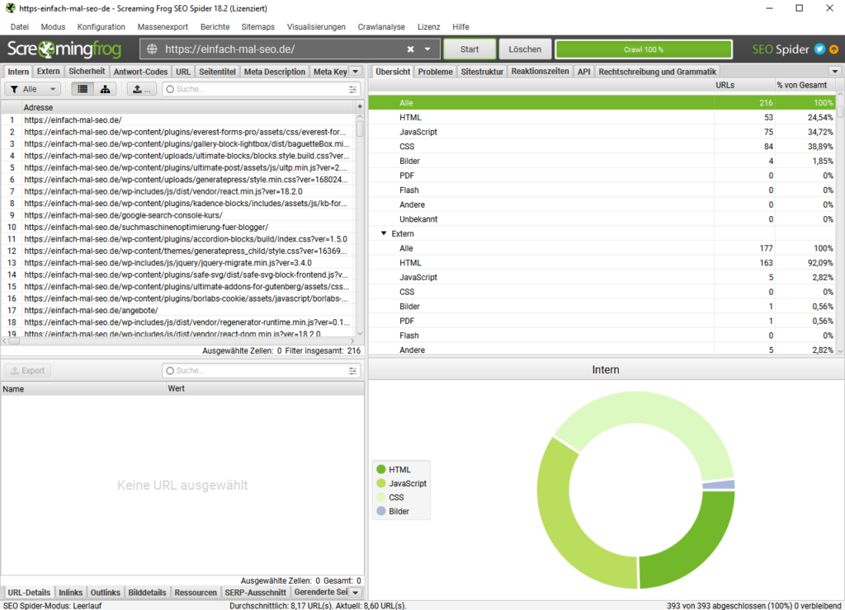Image resolution: width=845 pixels, height=610 pixels.
Task: Open the Sitemaps menu
Action: (257, 27)
